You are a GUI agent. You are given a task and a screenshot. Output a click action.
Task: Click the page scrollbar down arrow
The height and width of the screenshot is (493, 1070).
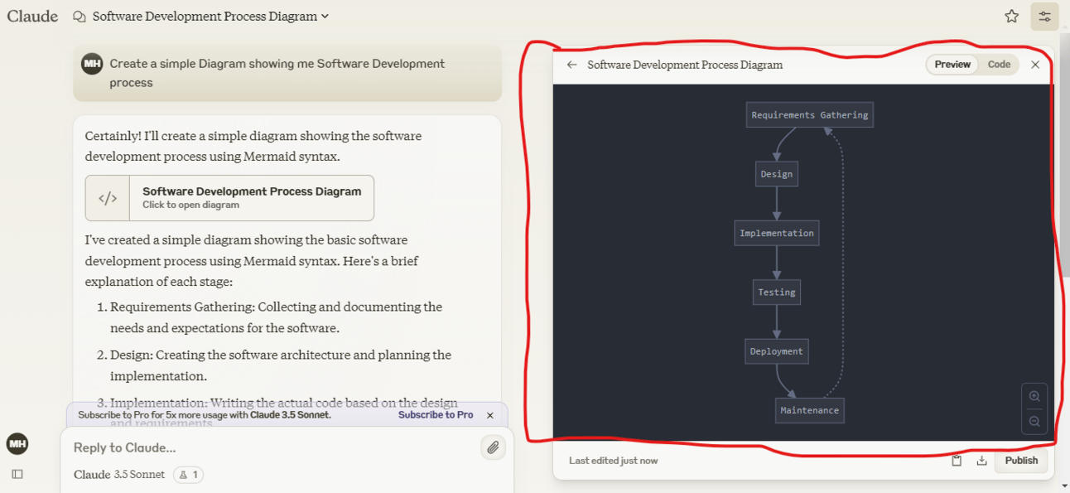point(1063,486)
